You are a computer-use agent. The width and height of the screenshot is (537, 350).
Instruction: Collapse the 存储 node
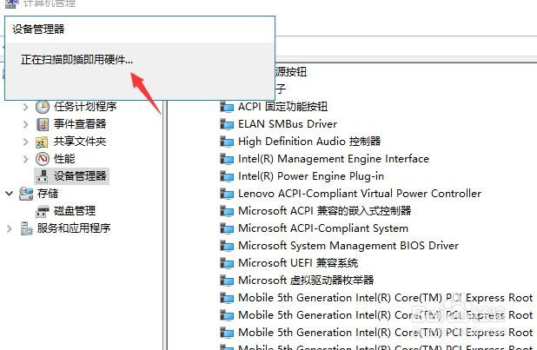(10, 194)
